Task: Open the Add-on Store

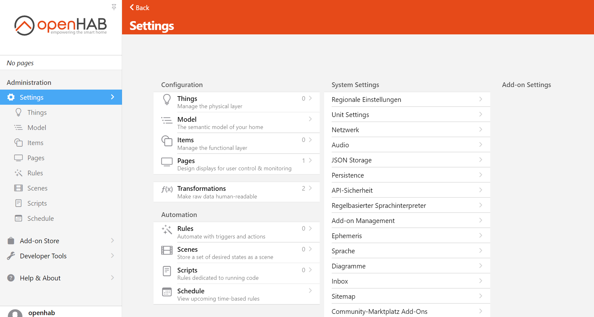Action: pos(39,241)
